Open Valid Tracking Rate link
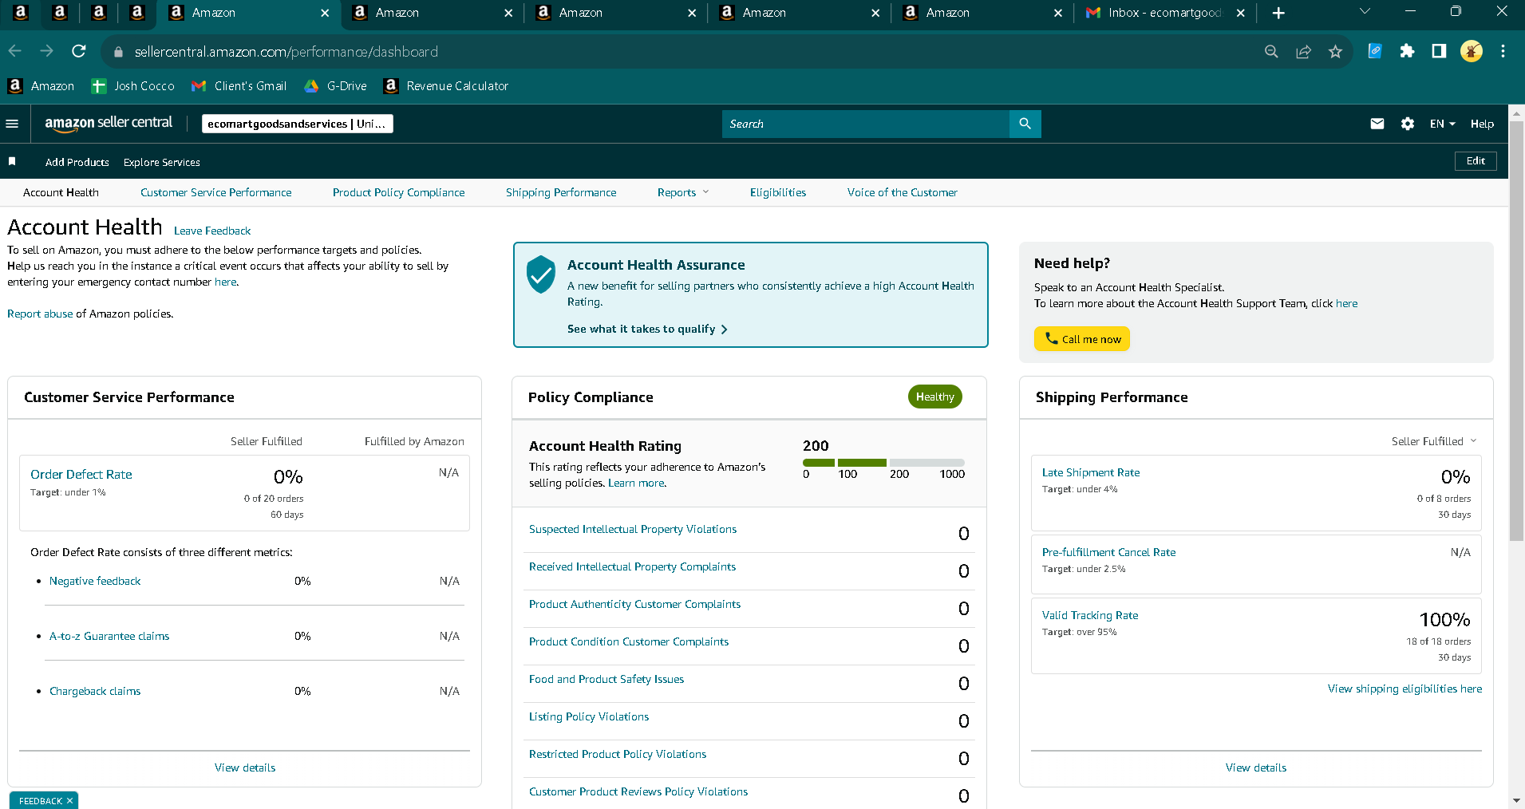This screenshot has height=809, width=1525. click(1090, 615)
